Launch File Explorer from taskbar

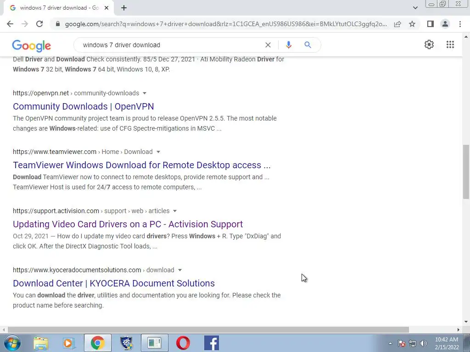pyautogui.click(x=41, y=343)
